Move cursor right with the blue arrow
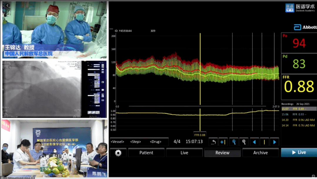Viewport: 317px width, 179px height. (x=274, y=142)
